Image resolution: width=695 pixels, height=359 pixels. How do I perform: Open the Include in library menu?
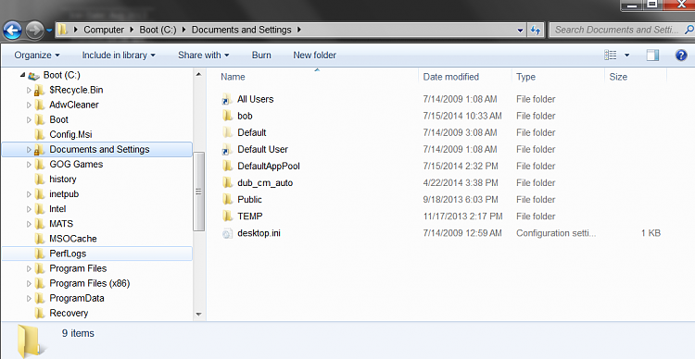tap(119, 55)
